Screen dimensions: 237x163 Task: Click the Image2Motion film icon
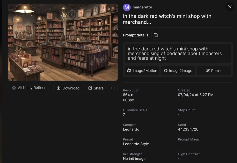pos(129,71)
